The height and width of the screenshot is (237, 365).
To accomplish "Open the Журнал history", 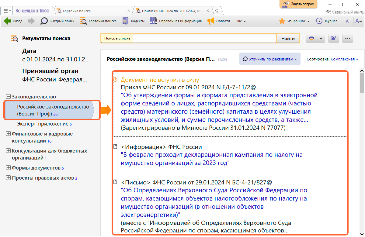I will [326, 21].
